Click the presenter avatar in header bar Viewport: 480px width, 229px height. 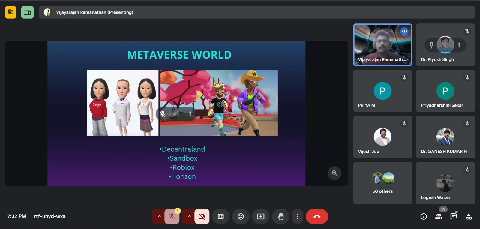click(x=47, y=12)
